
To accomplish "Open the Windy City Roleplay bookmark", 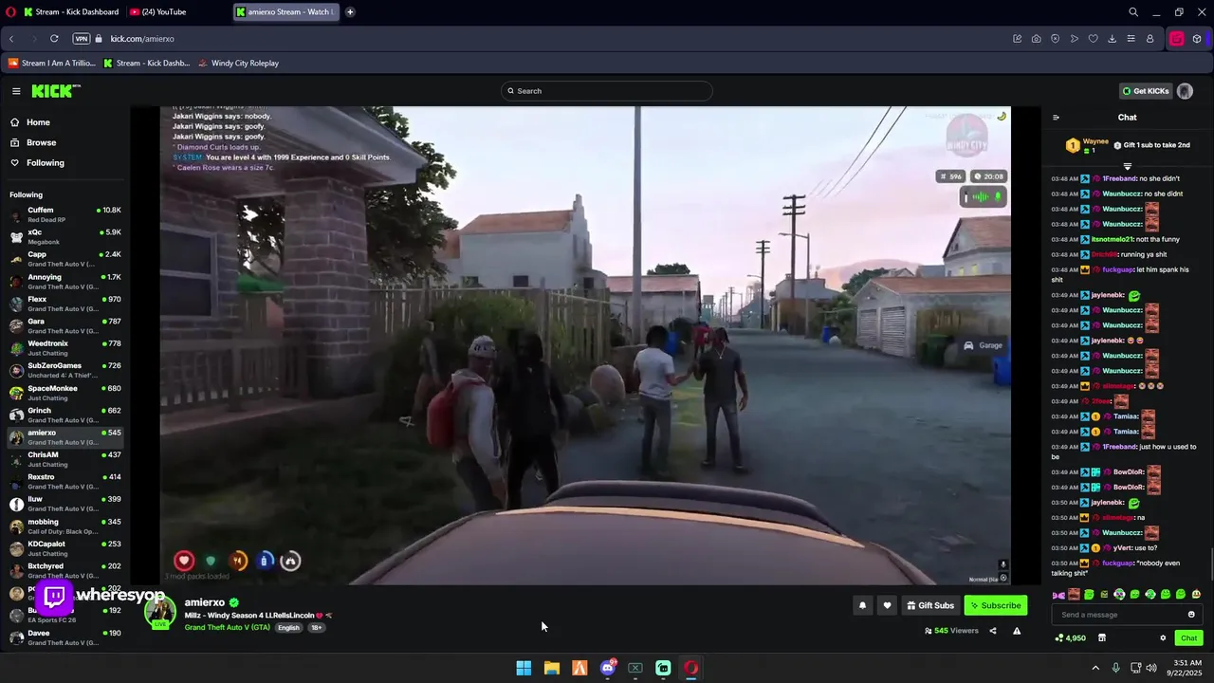I will (238, 64).
